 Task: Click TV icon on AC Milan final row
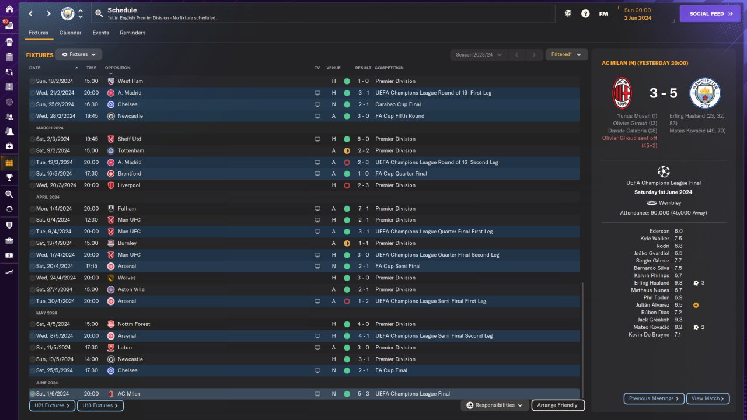(317, 394)
